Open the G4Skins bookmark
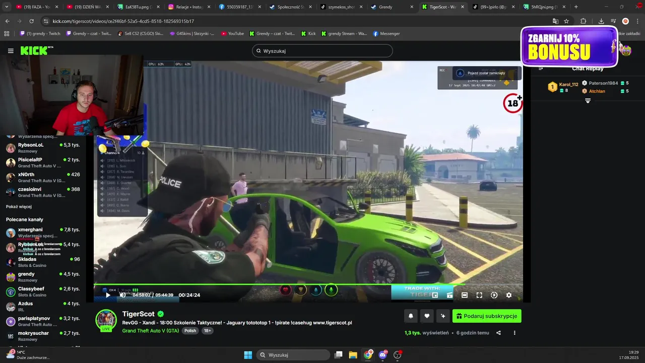 192,34
